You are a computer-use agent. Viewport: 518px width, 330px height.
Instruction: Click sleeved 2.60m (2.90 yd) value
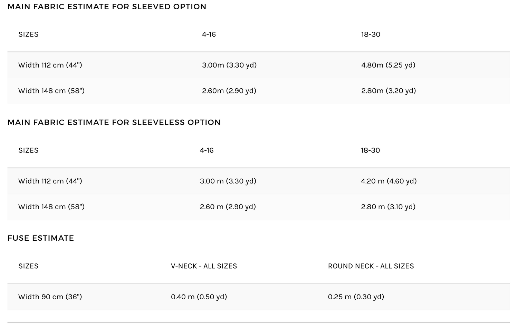[229, 91]
